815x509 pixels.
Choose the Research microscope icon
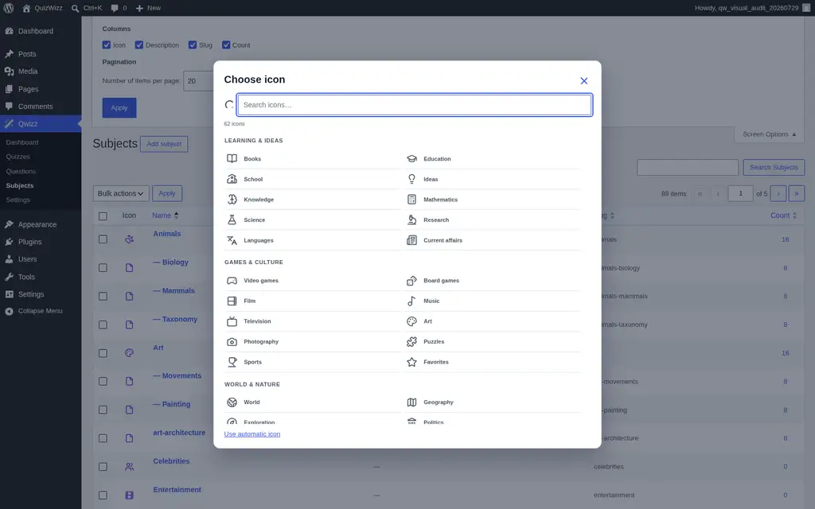(x=492, y=220)
